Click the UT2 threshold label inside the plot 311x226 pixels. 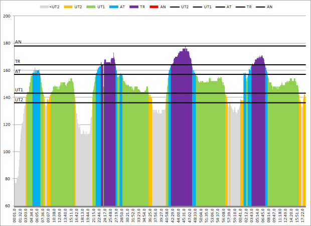19,99
